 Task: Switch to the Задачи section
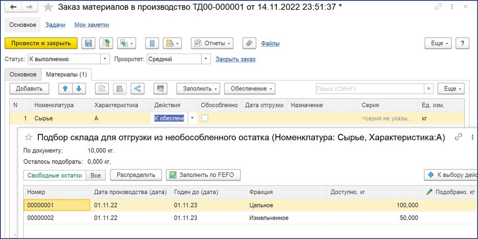tap(55, 25)
